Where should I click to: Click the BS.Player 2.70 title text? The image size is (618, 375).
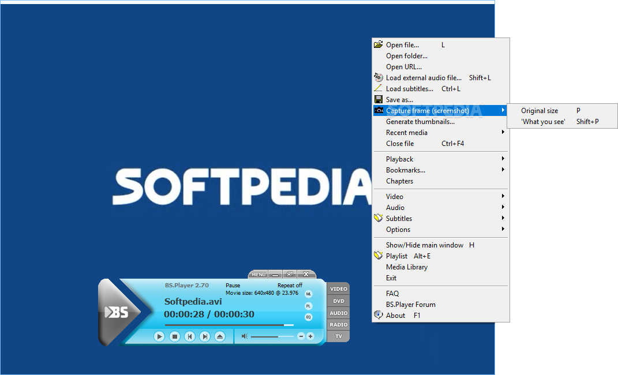[187, 285]
